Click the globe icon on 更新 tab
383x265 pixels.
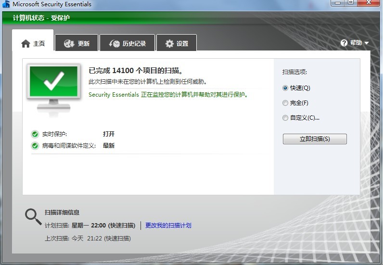(x=69, y=43)
